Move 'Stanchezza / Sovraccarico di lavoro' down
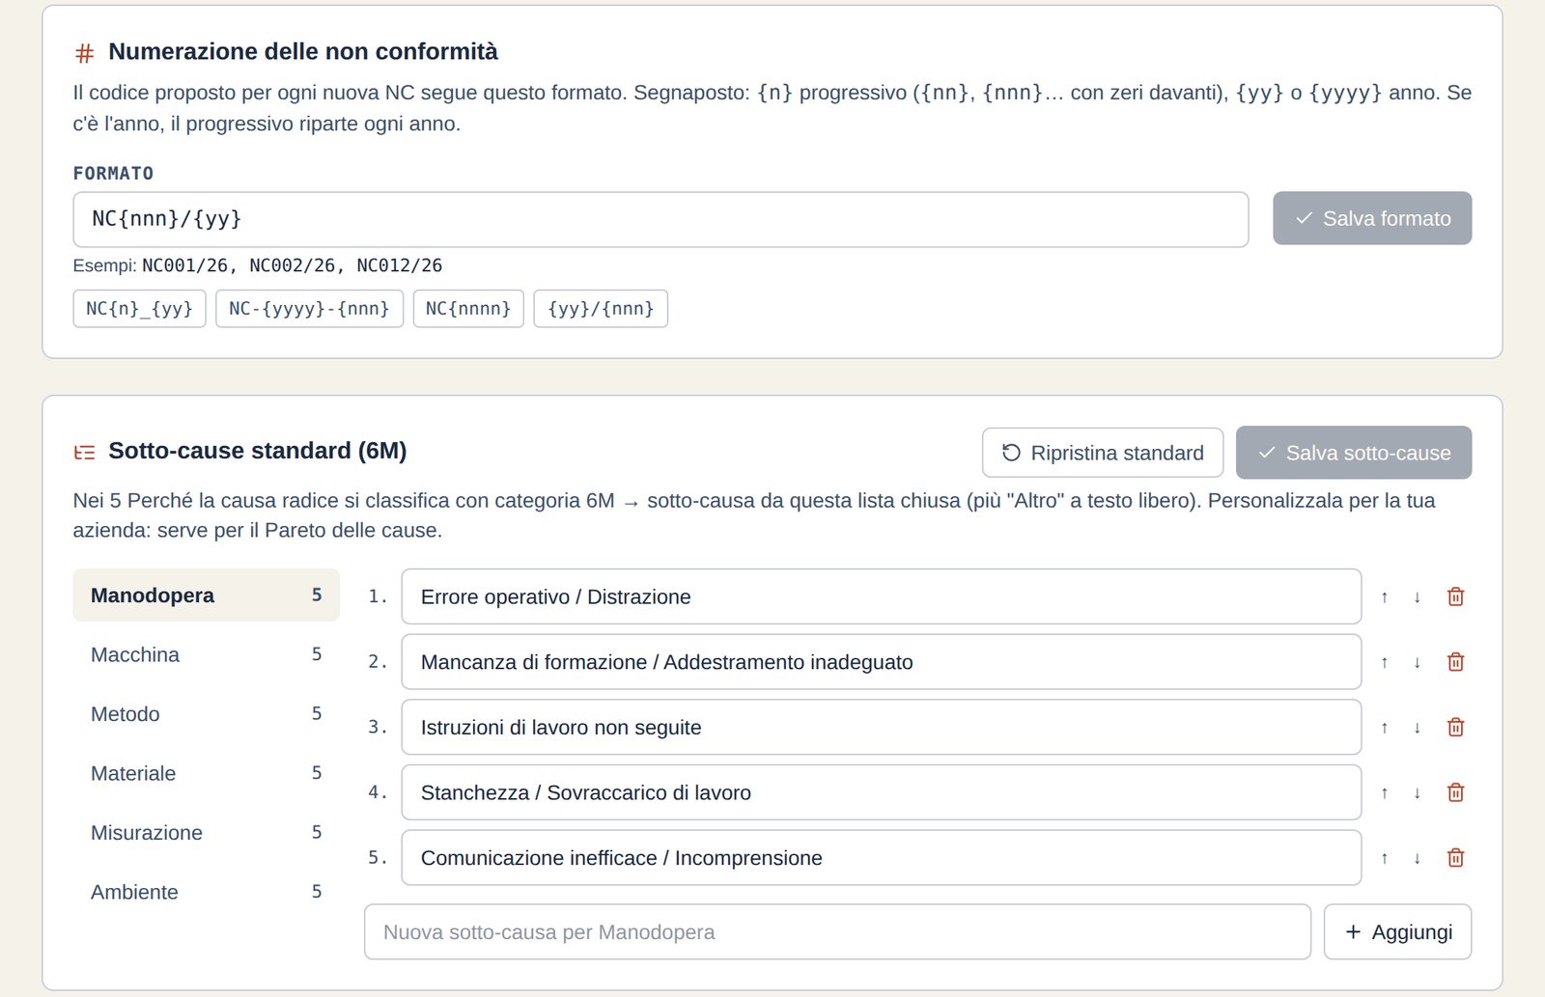Viewport: 1545px width, 997px height. coord(1418,793)
